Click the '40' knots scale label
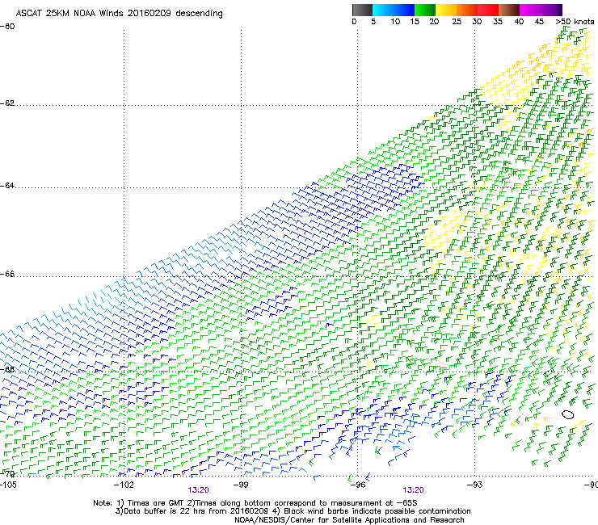 point(519,22)
